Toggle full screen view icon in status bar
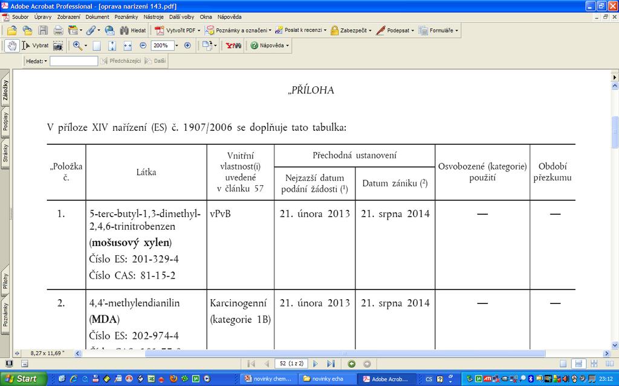The width and height of the screenshot is (619, 386). (9, 364)
